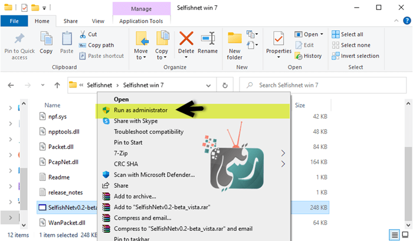Collapse the ribbon with the chevron
The image size is (413, 241).
pos(396,21)
